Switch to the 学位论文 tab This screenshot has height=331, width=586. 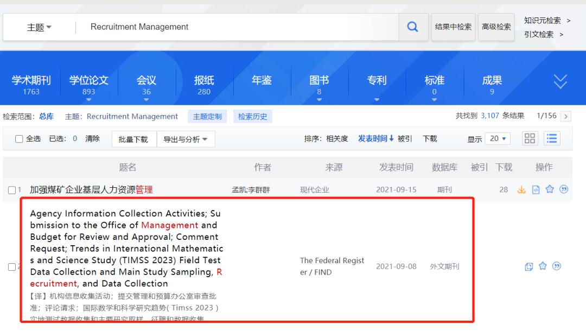click(x=88, y=81)
